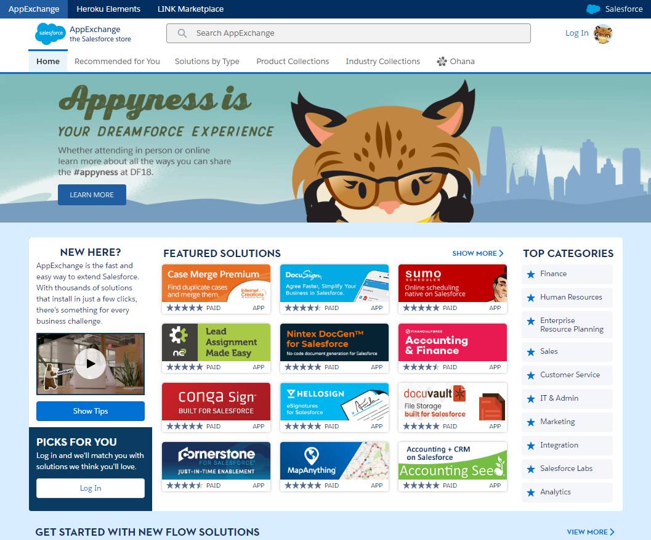
Task: Click the Salesforce cloud logo in header
Action: point(51,33)
